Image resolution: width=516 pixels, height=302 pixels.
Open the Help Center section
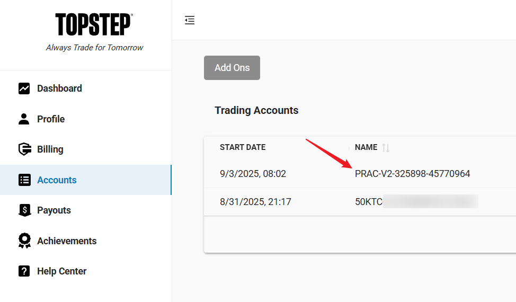click(x=61, y=271)
